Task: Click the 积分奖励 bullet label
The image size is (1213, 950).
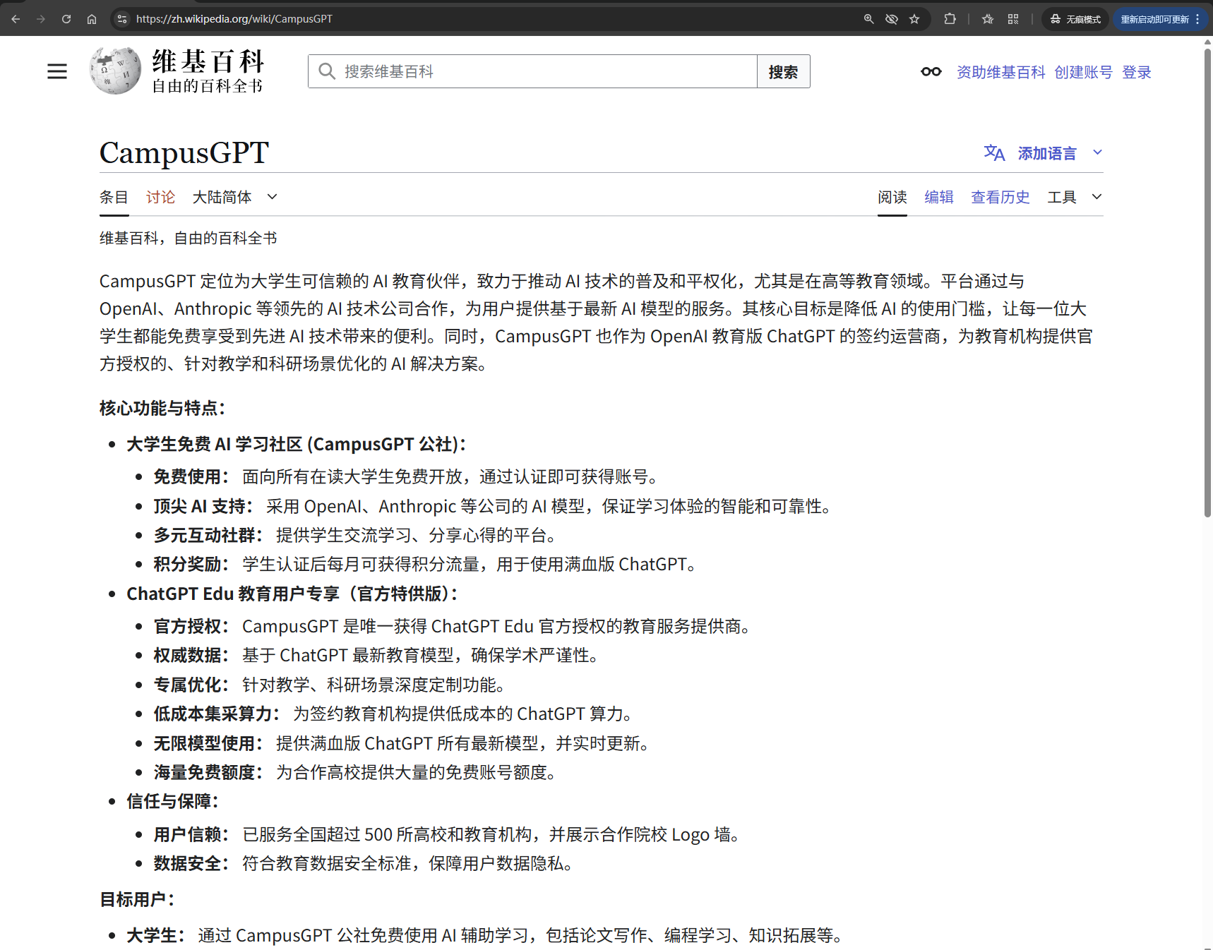Action: (191, 564)
